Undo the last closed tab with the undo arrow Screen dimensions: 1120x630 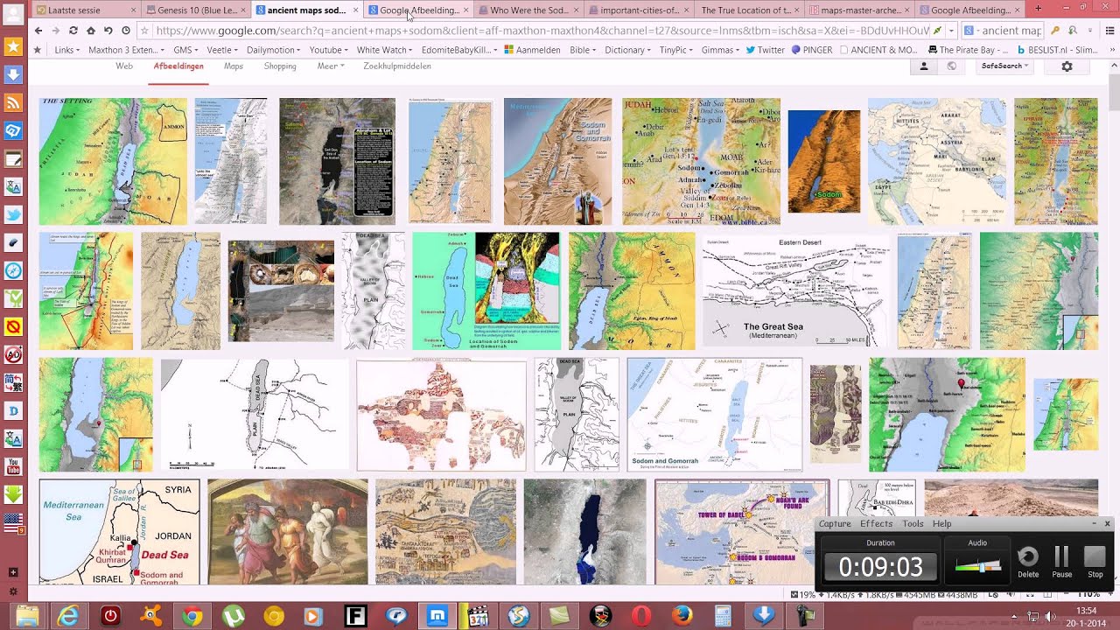tap(108, 31)
